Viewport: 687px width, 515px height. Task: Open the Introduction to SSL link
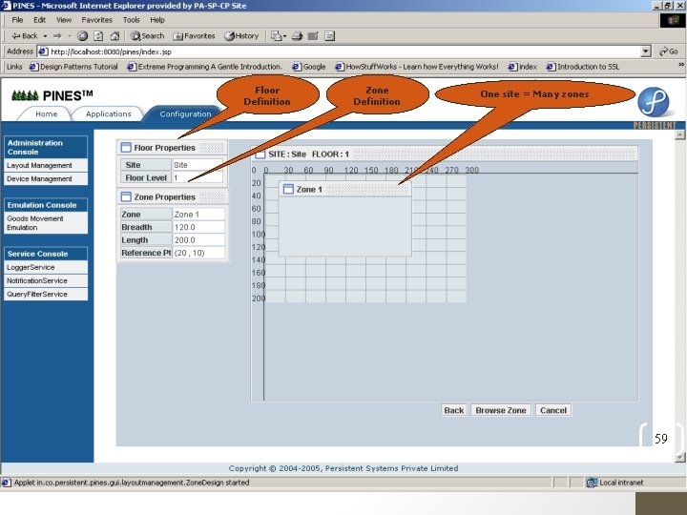click(583, 67)
